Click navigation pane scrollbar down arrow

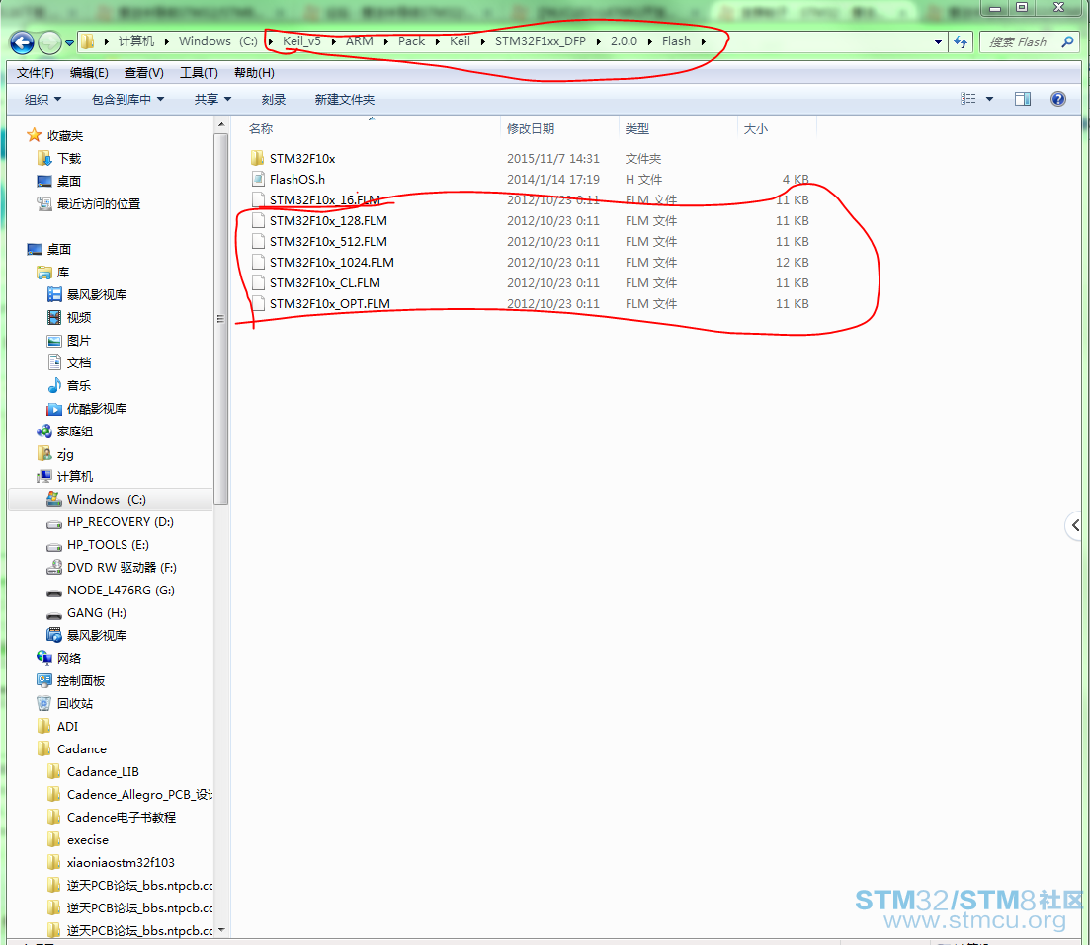pos(221,930)
